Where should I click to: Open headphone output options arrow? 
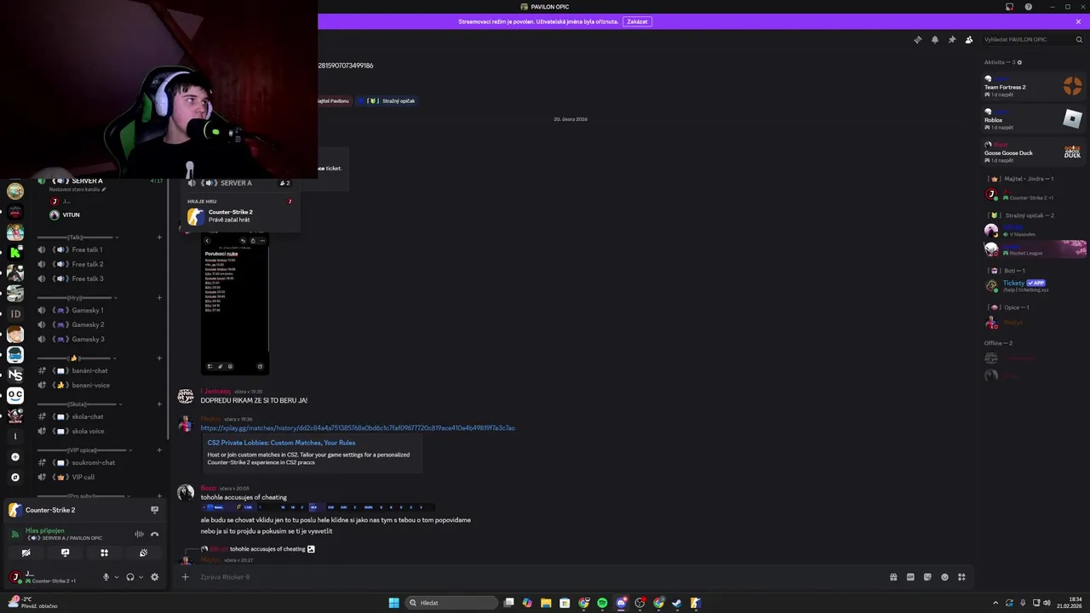(x=141, y=577)
